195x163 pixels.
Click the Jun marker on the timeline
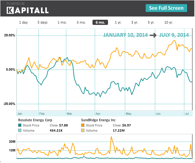tap(158, 114)
